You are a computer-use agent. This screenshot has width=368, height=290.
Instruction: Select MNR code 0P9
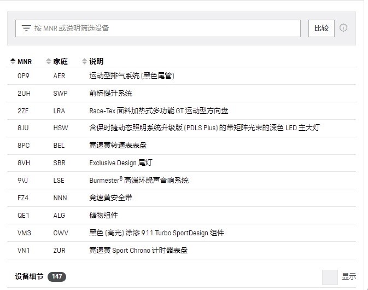[x=23, y=76]
